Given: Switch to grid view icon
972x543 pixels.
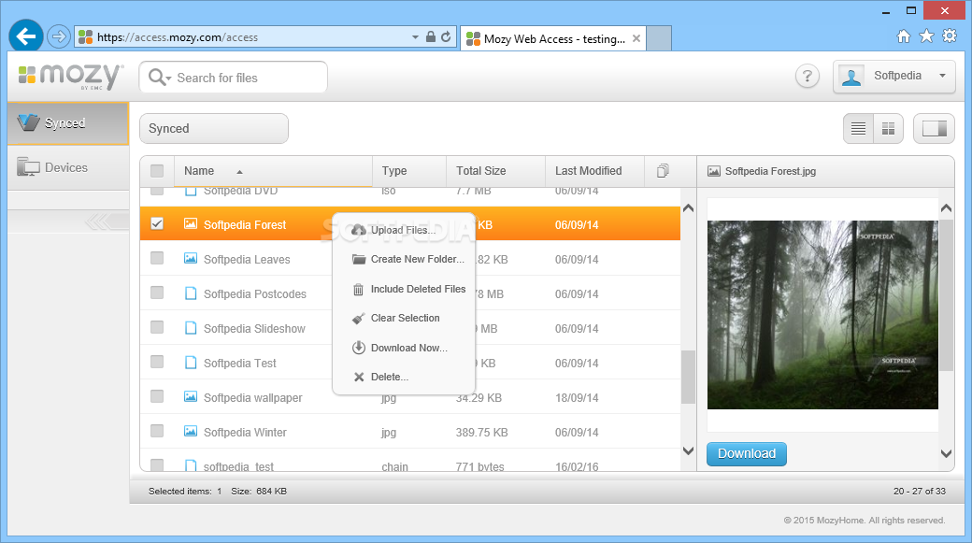Looking at the screenshot, I should [888, 128].
